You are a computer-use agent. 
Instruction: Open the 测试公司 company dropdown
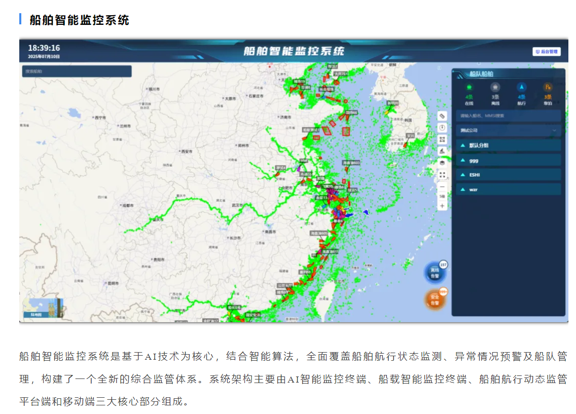point(509,130)
